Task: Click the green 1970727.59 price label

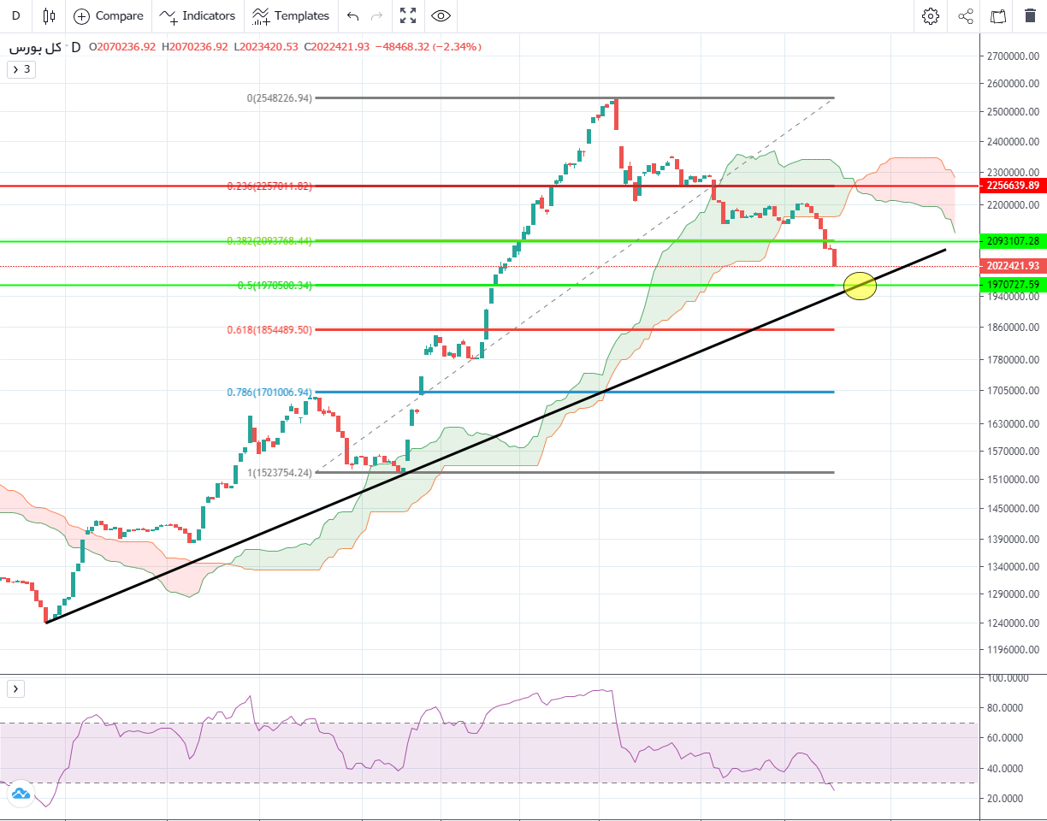Action: pyautogui.click(x=1012, y=284)
